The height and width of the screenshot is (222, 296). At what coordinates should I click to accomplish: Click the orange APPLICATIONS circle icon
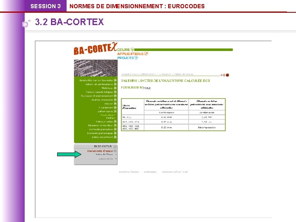[x=146, y=53]
